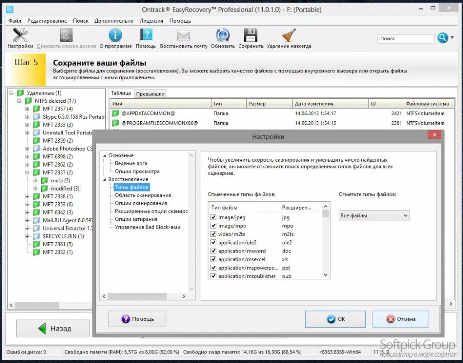The image size is (463, 363).
Task: Open the search options dropdown arrow
Action: tap(452, 38)
